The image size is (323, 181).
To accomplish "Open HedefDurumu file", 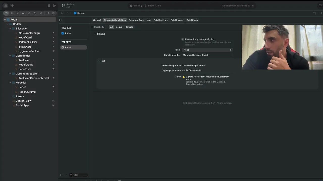I will pos(27,92).
